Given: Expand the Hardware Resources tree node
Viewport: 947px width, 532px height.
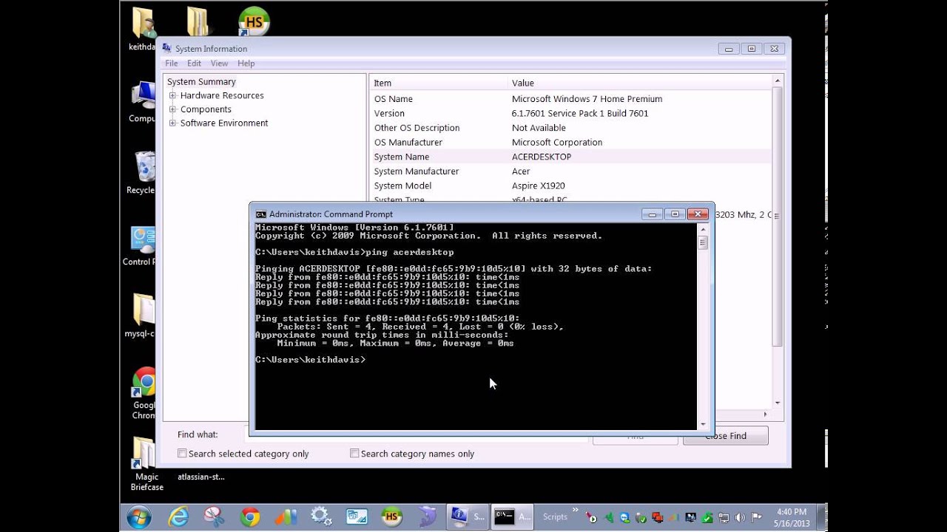Looking at the screenshot, I should [172, 95].
